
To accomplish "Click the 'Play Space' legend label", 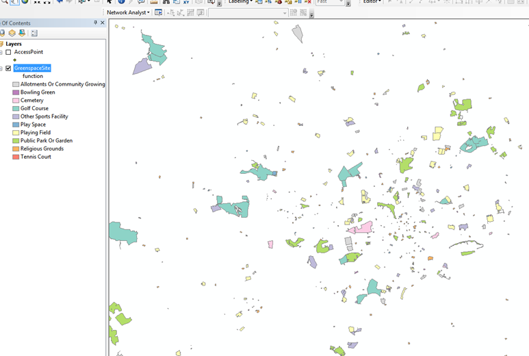I will (x=33, y=125).
